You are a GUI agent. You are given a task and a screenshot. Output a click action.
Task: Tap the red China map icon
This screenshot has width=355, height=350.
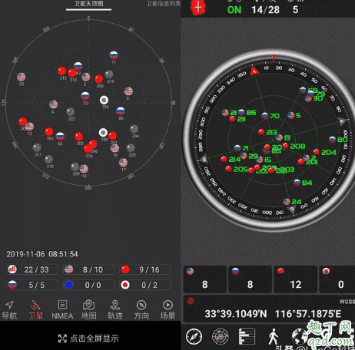click(x=198, y=8)
